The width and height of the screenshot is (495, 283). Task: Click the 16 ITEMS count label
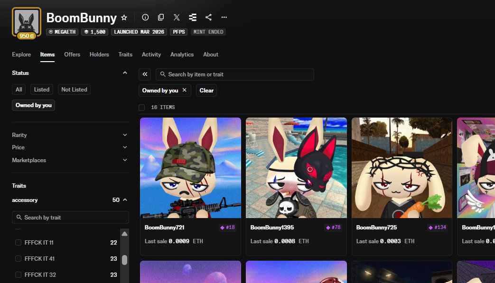point(163,108)
